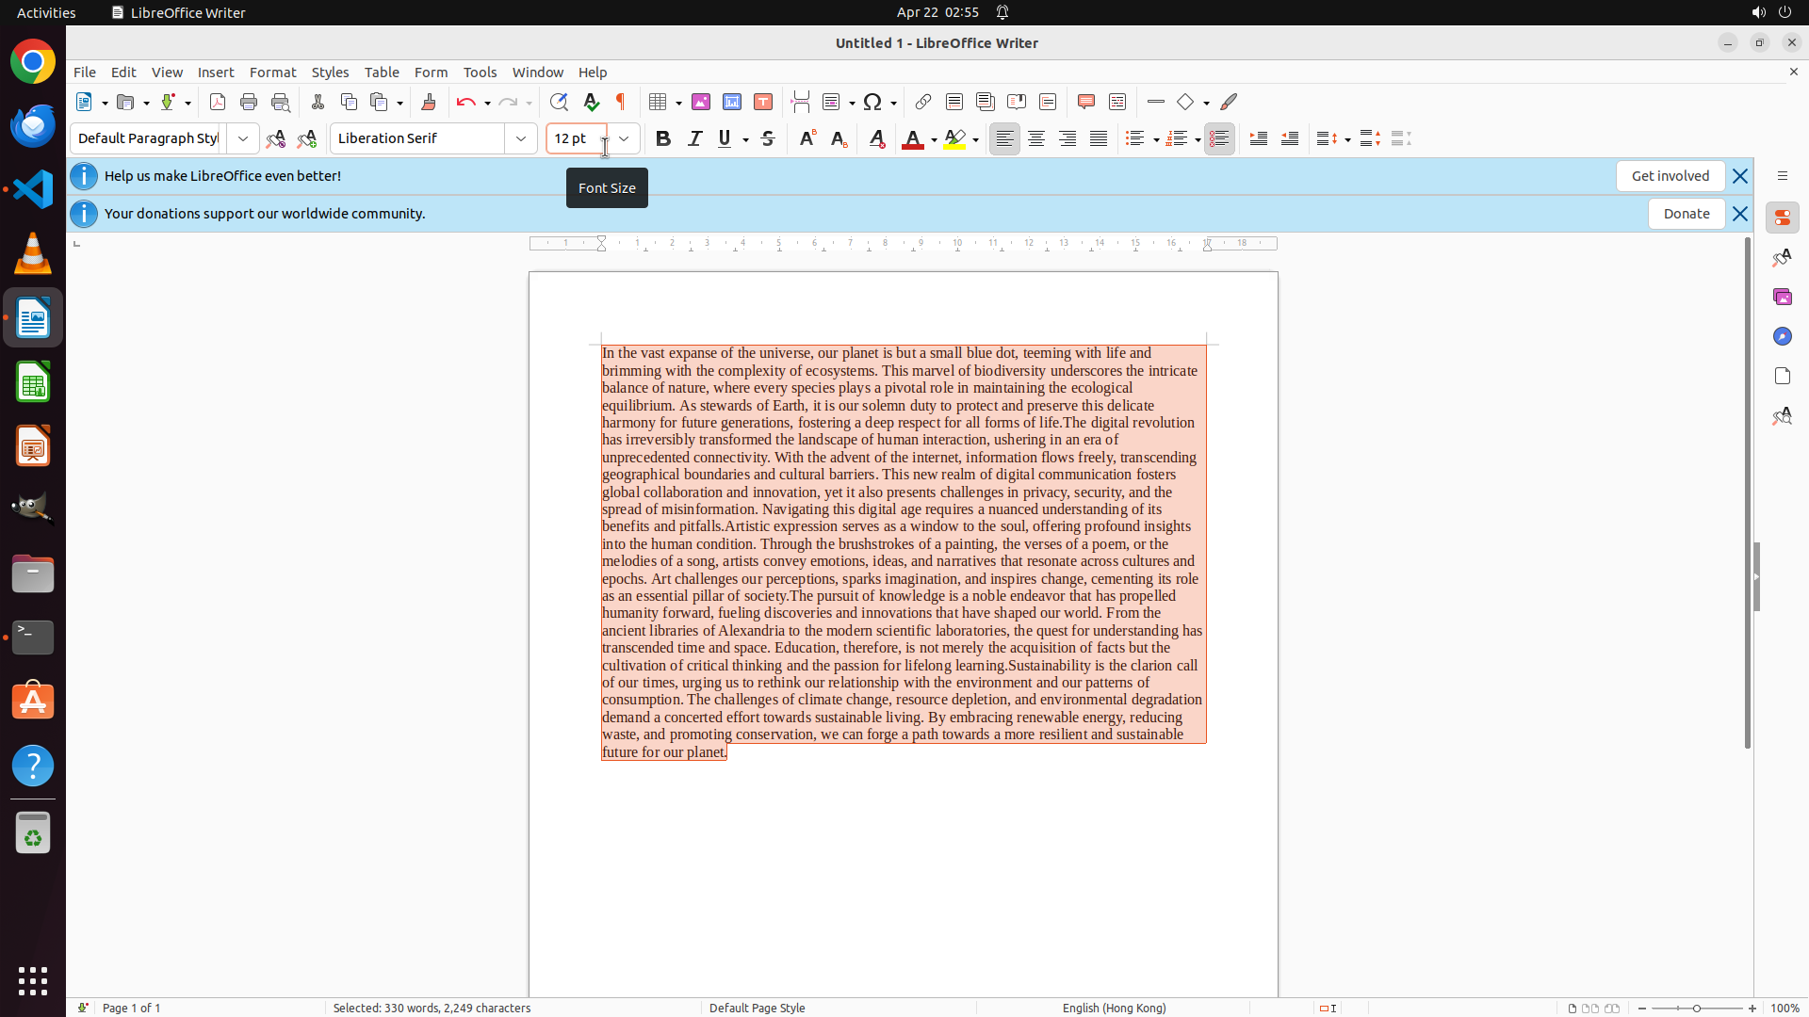Expand the Font Name dropdown
This screenshot has height=1017, width=1809.
[x=521, y=138]
